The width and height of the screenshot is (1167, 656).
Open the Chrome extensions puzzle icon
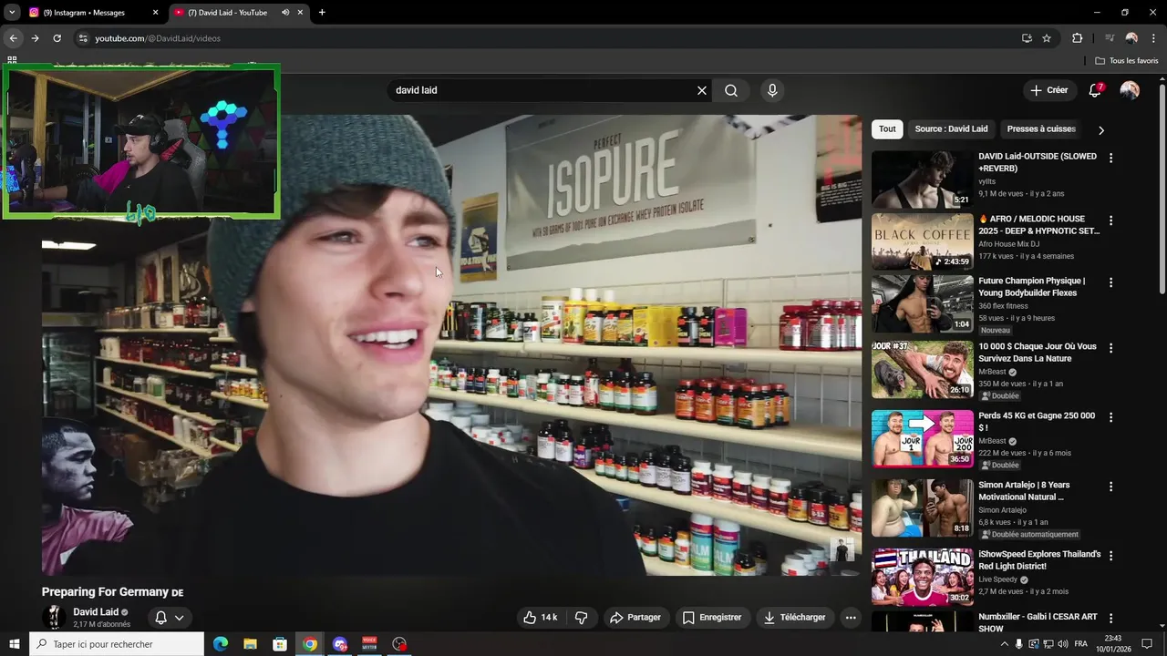coord(1077,38)
